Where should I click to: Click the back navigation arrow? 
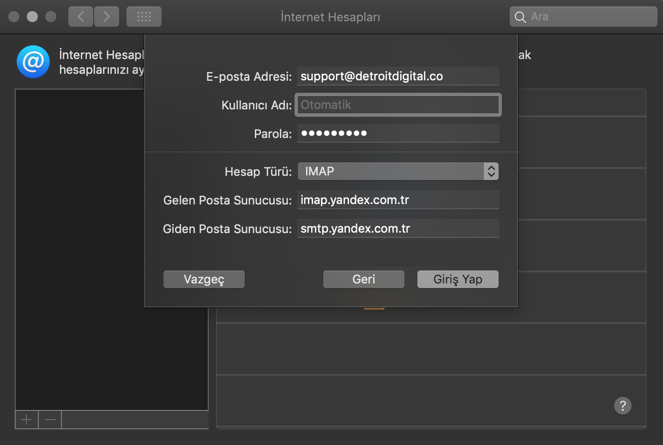point(80,16)
